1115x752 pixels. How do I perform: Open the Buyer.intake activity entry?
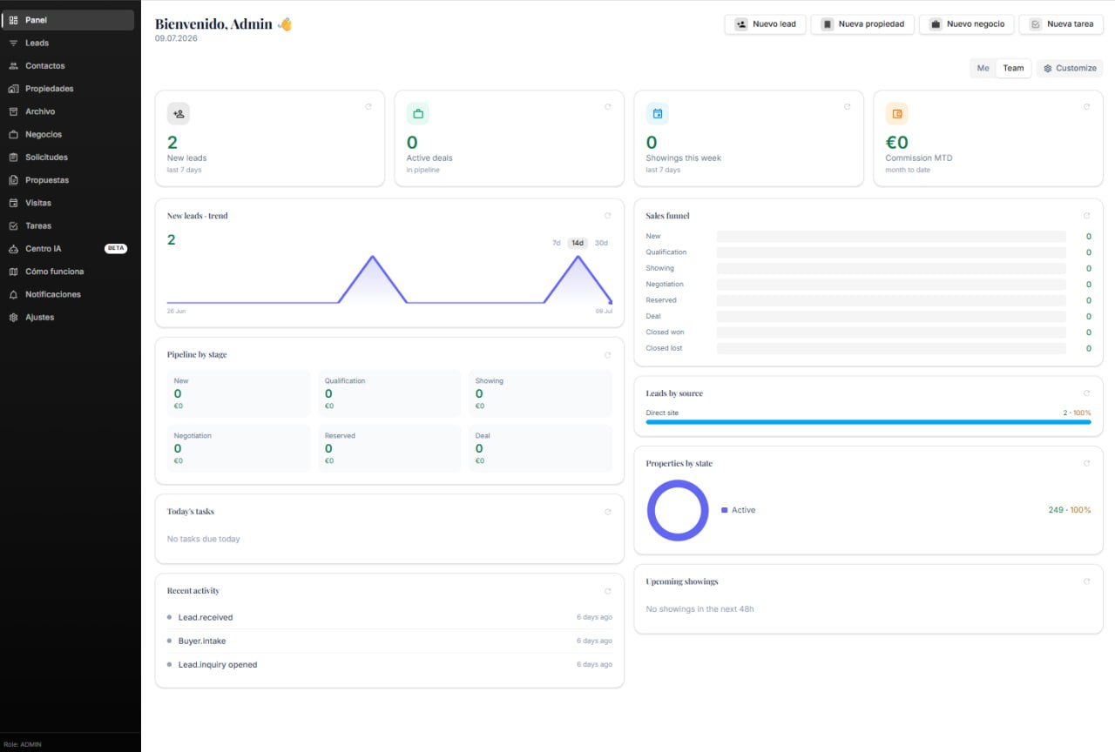point(389,641)
